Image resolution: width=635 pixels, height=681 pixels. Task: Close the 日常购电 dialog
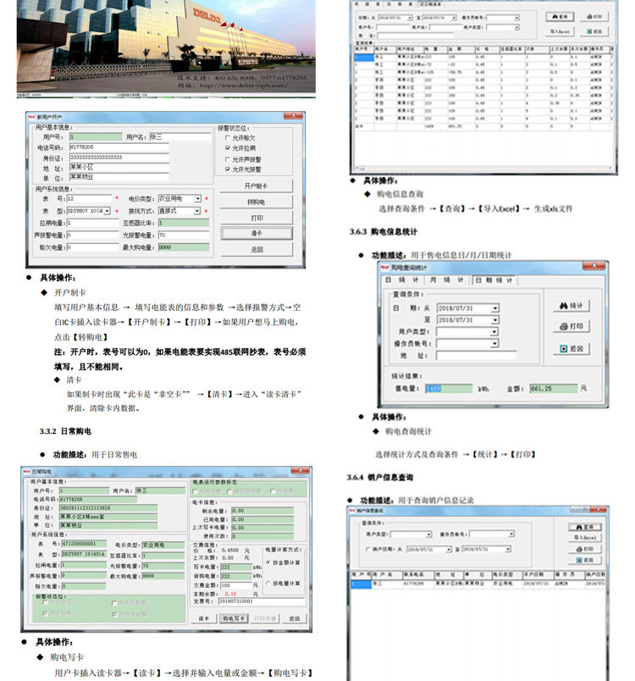pyautogui.click(x=301, y=470)
